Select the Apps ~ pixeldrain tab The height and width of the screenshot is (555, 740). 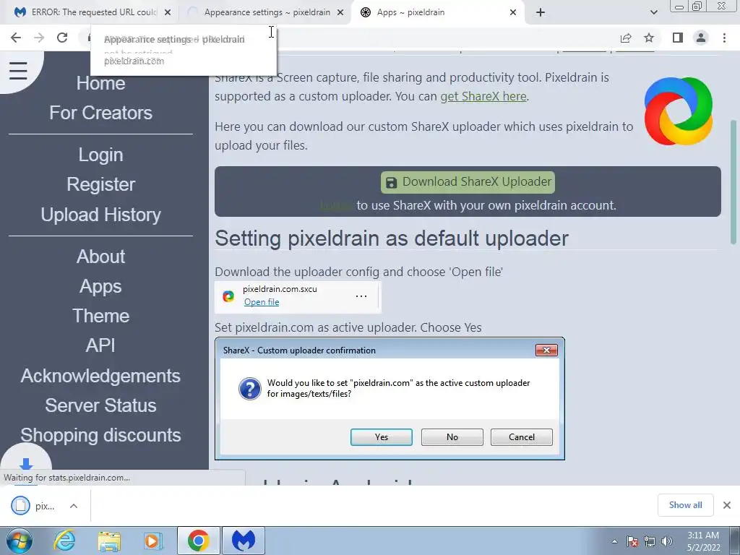[x=437, y=12]
